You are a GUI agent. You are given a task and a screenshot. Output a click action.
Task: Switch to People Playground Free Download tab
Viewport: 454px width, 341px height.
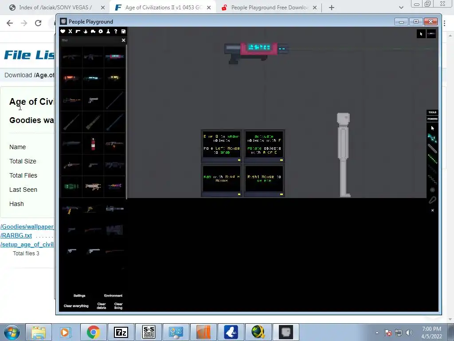[269, 8]
